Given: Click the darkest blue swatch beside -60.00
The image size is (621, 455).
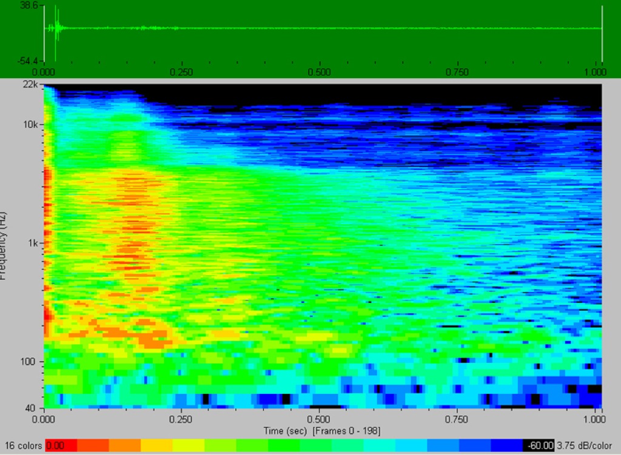Looking at the screenshot, I should [x=506, y=446].
